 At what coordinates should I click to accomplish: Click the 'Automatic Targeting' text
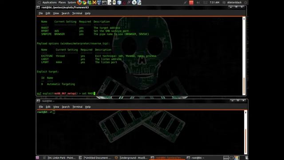coord(61,84)
